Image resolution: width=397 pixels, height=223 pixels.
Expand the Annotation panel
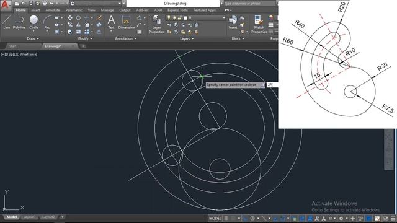[126, 38]
